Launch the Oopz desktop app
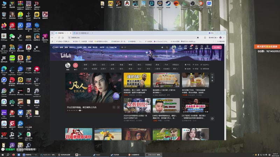 pyautogui.click(x=20, y=37)
